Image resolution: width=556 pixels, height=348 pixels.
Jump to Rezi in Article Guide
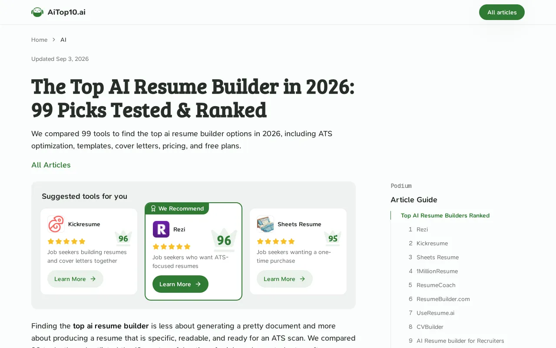(x=422, y=229)
